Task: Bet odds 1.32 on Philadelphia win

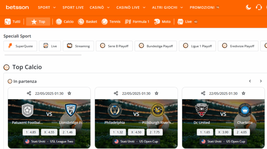Action: [x=118, y=132]
